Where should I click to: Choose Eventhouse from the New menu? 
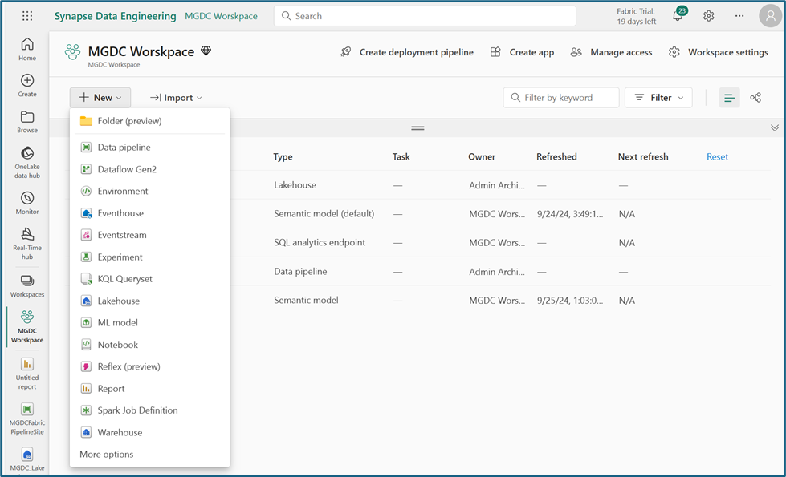coord(149,213)
